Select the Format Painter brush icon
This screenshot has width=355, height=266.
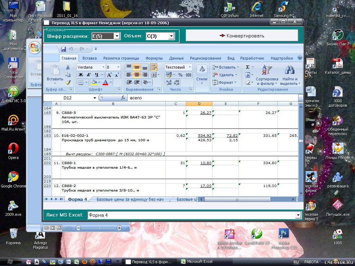tap(68, 82)
